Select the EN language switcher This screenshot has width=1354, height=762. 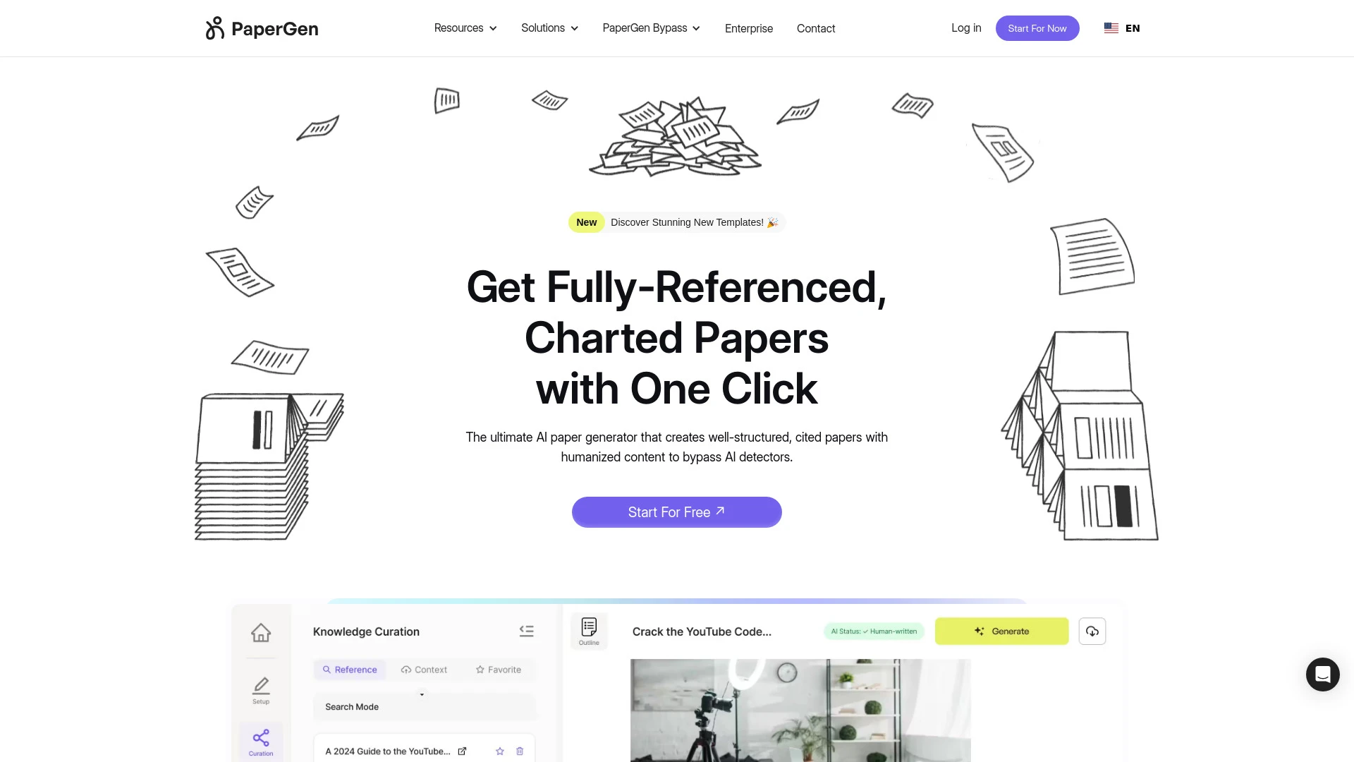point(1123,28)
